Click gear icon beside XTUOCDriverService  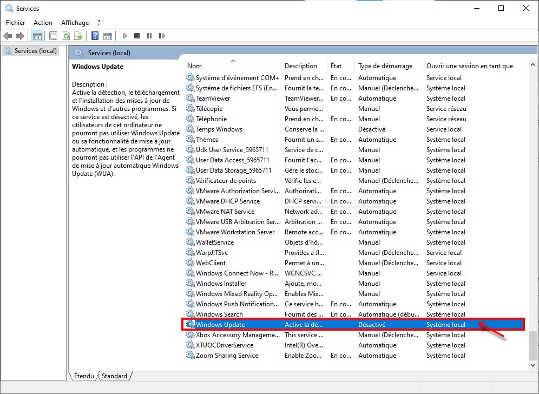190,345
